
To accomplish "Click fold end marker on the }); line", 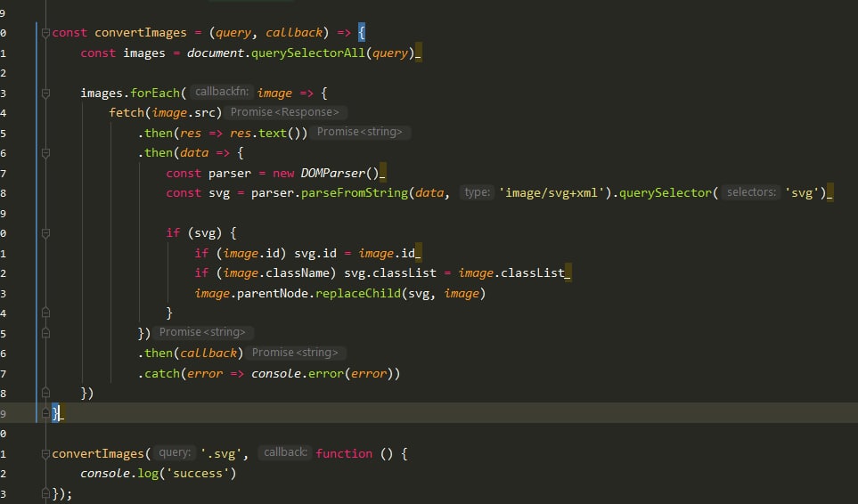I will coord(46,493).
